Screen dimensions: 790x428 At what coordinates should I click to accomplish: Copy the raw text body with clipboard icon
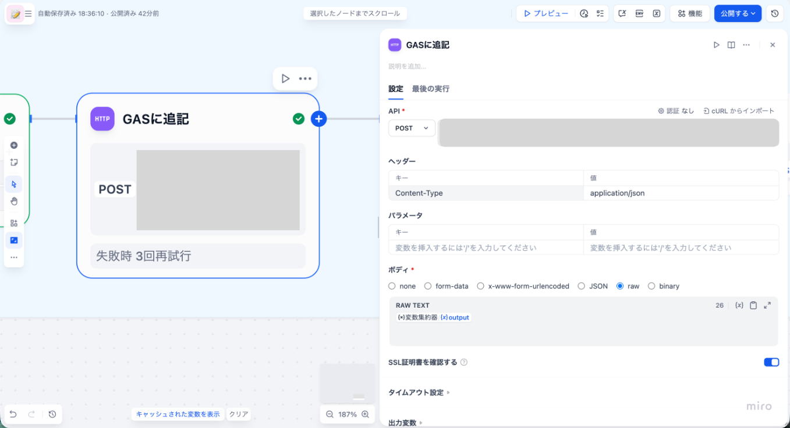click(x=753, y=305)
